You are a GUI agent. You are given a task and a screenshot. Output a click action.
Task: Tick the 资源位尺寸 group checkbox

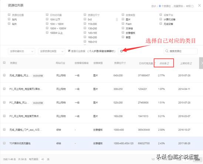(85, 14)
